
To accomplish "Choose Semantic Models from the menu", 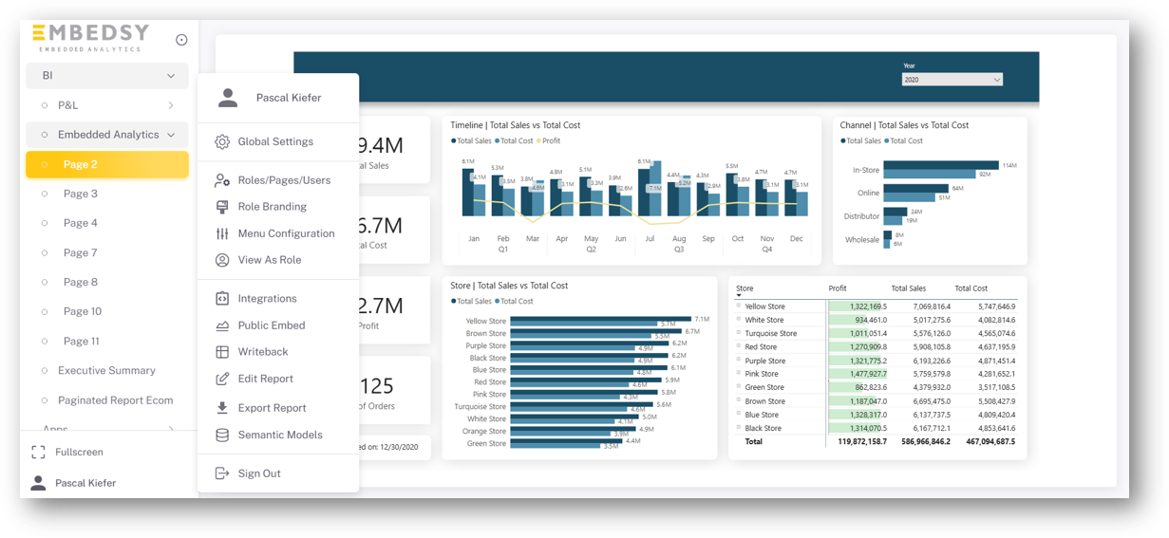I will pyautogui.click(x=278, y=435).
